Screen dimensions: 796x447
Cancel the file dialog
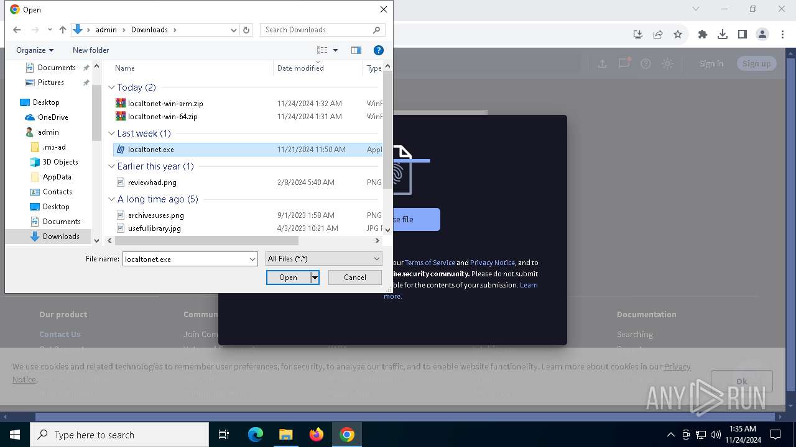(x=355, y=278)
